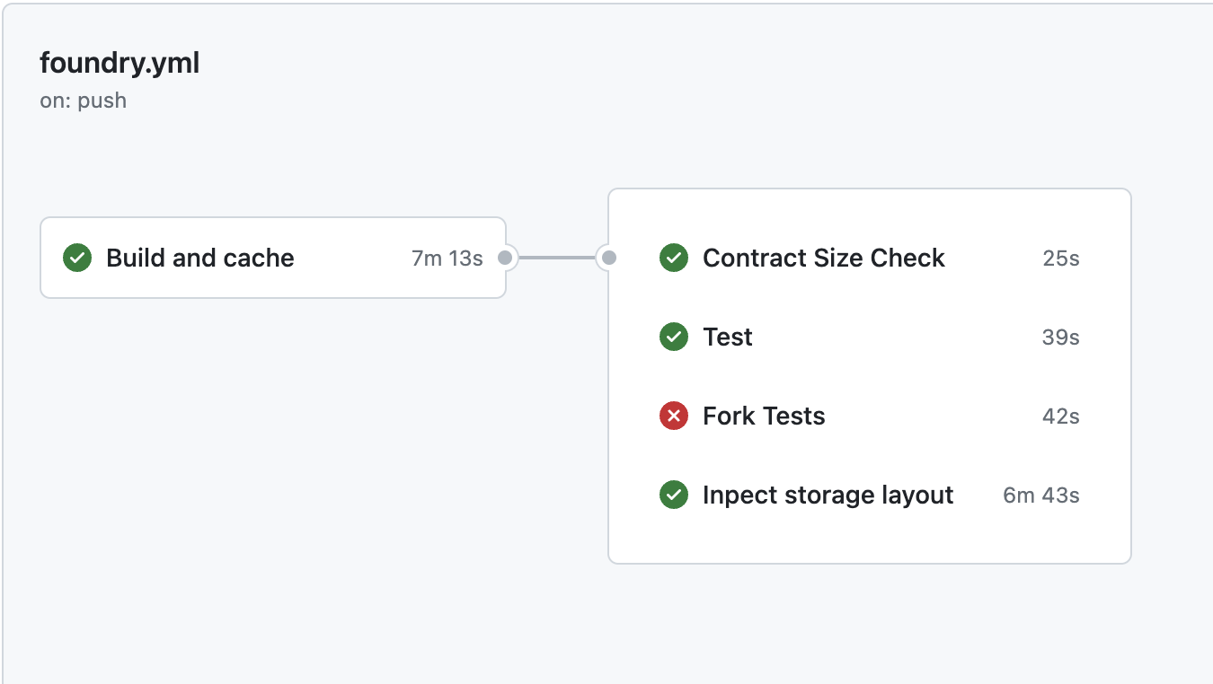Screen dimensions: 1213x684
Task: Click the input connector dot on the jobs group
Action: [x=609, y=258]
